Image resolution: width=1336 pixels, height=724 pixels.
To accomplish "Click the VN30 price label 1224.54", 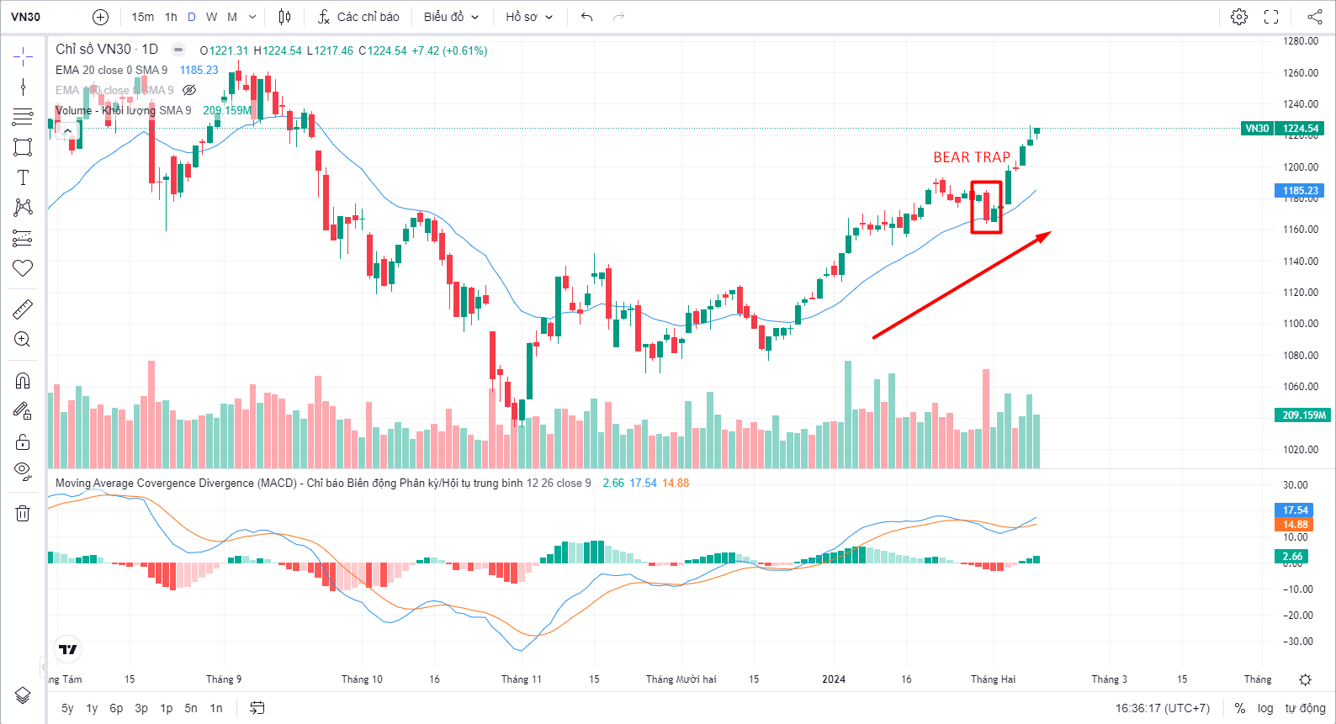I will click(x=1300, y=129).
